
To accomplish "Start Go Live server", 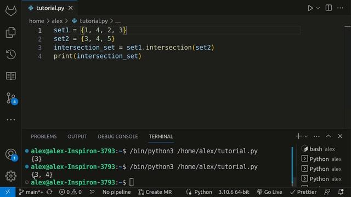I will pyautogui.click(x=269, y=192).
